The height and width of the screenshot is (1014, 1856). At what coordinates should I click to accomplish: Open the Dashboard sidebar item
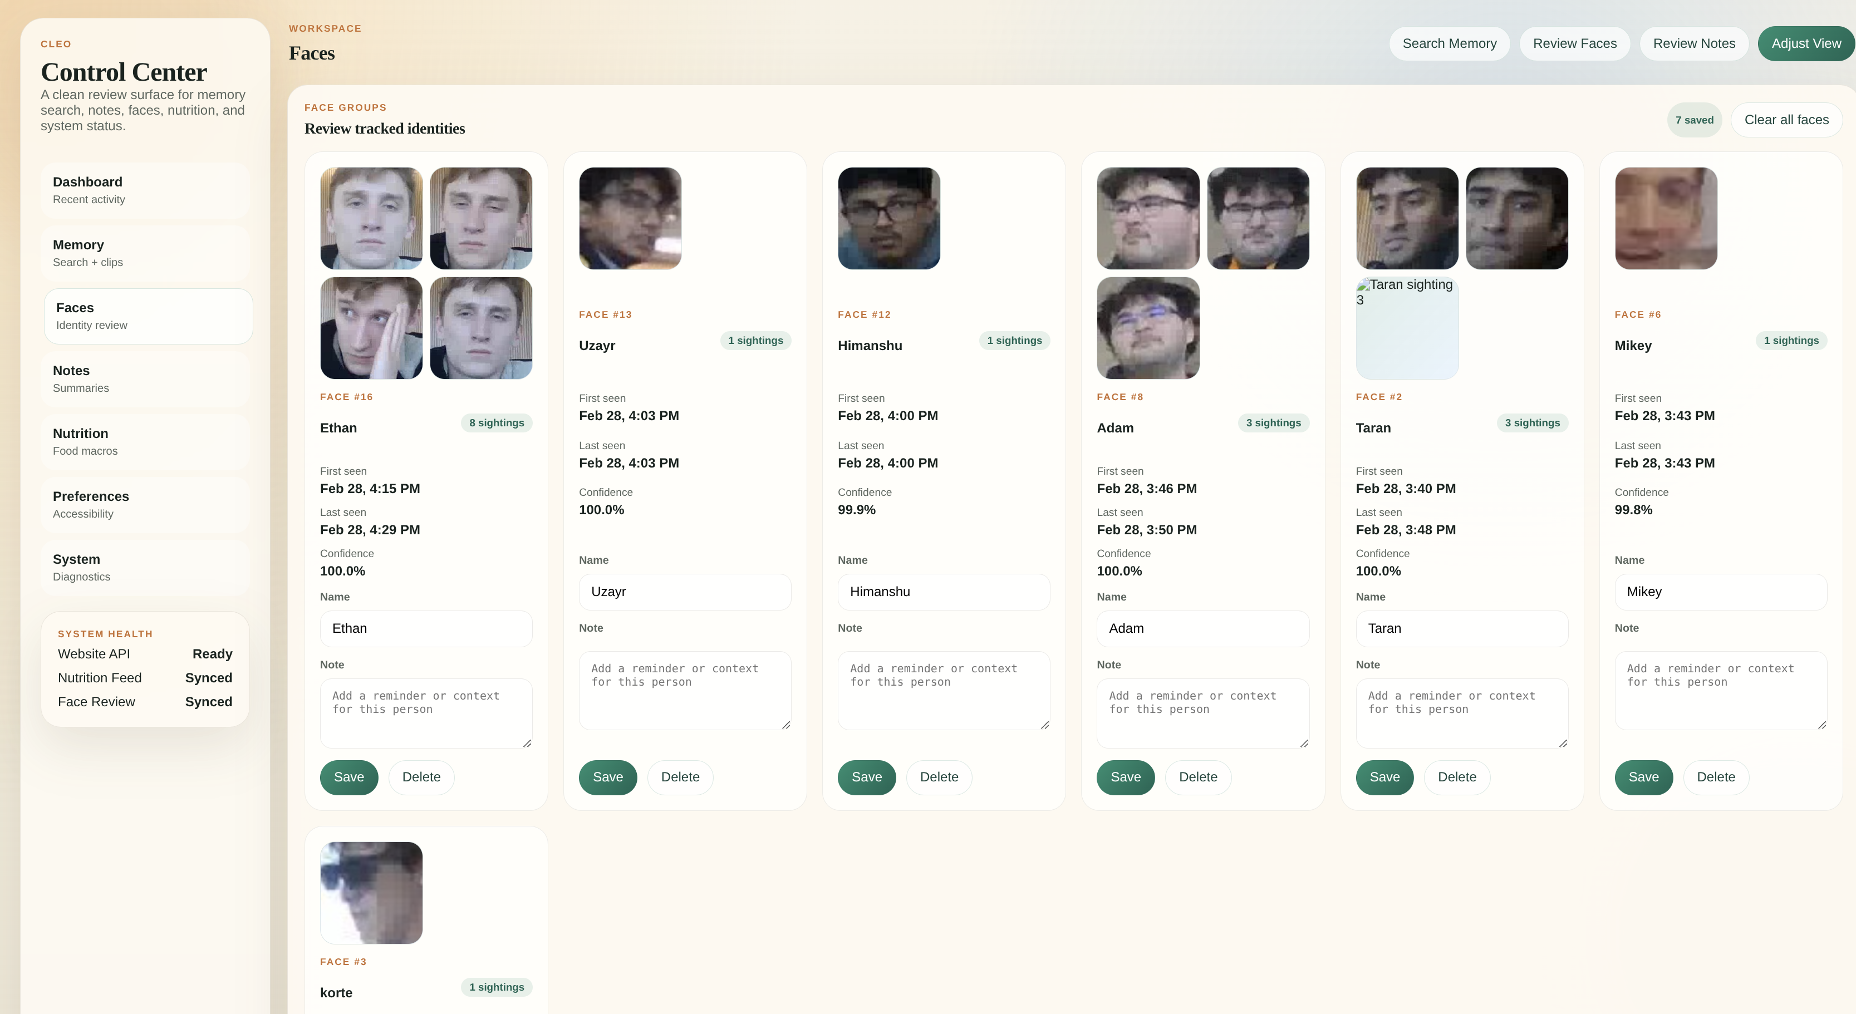point(146,190)
